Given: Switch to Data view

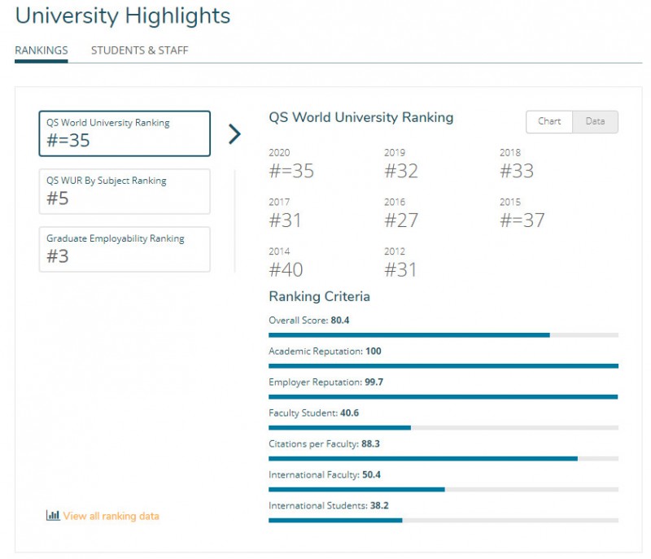Looking at the screenshot, I should point(595,121).
